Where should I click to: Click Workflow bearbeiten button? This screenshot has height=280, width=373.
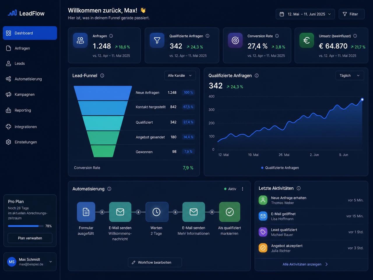155,262
